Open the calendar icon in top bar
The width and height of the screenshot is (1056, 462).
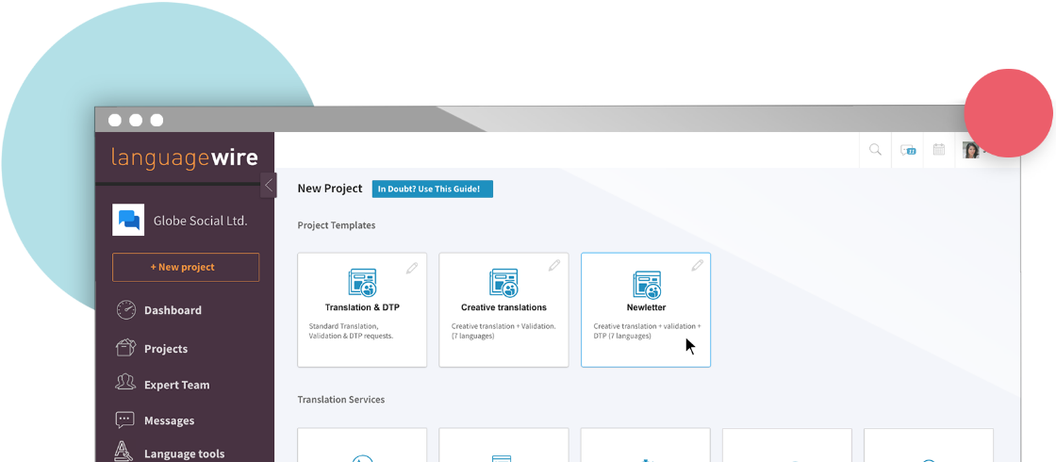pyautogui.click(x=938, y=150)
